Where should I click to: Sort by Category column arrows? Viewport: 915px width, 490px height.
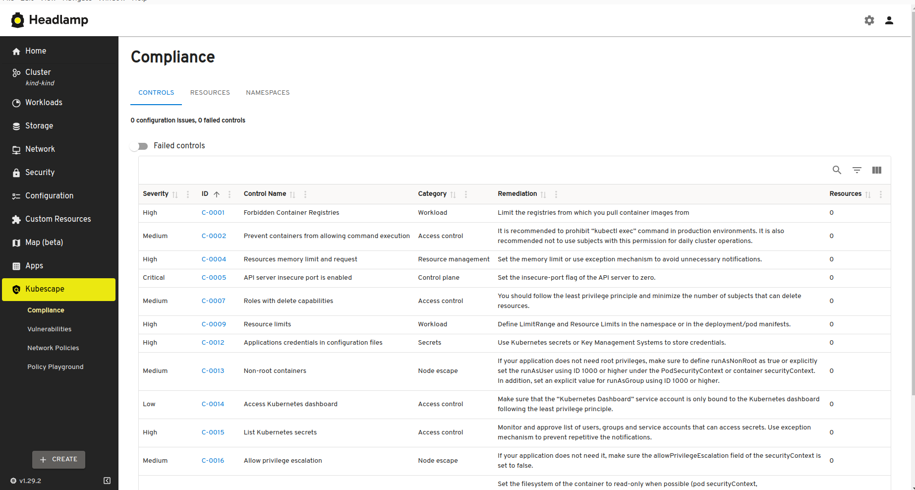click(453, 194)
